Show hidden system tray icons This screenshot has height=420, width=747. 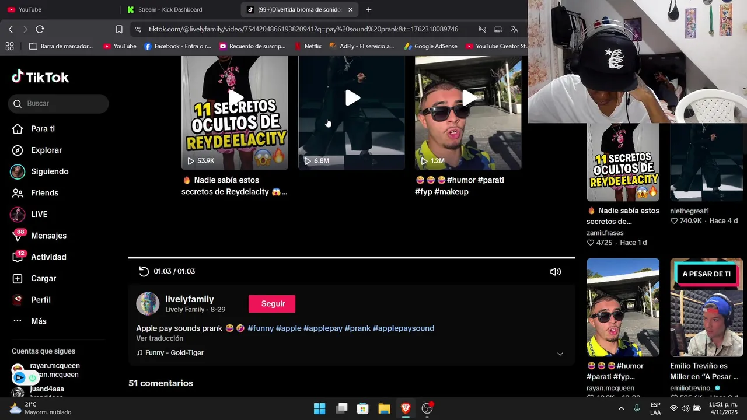tap(621, 408)
